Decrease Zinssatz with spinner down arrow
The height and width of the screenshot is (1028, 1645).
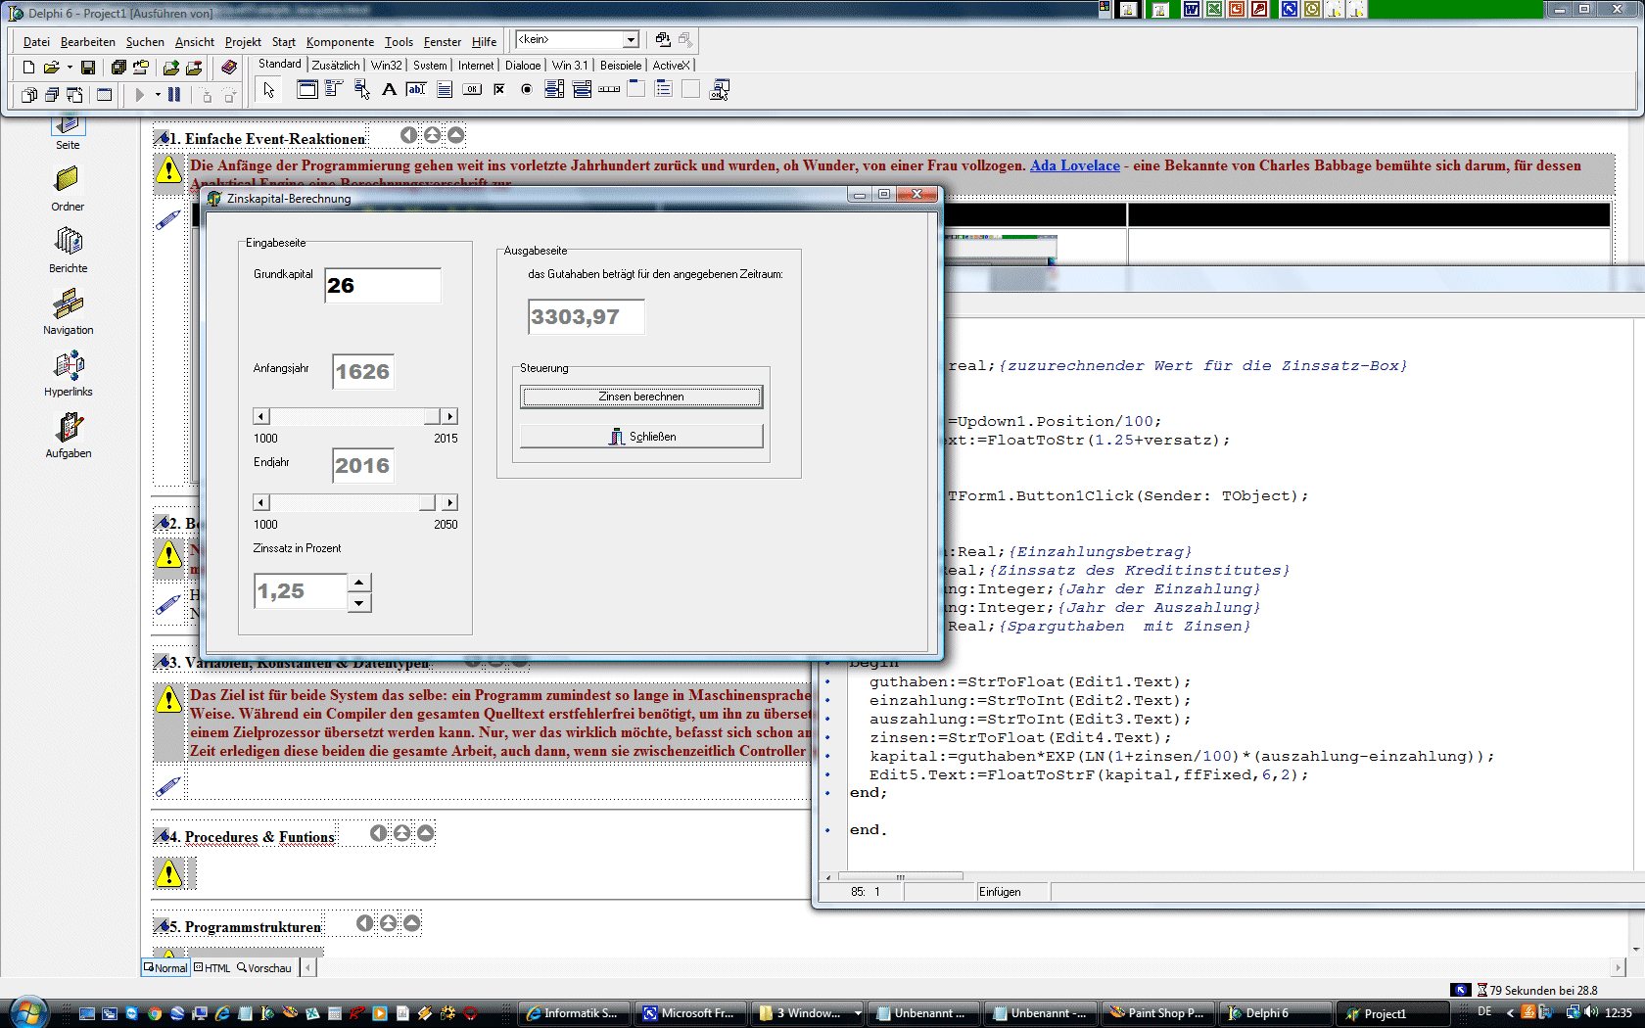click(359, 602)
